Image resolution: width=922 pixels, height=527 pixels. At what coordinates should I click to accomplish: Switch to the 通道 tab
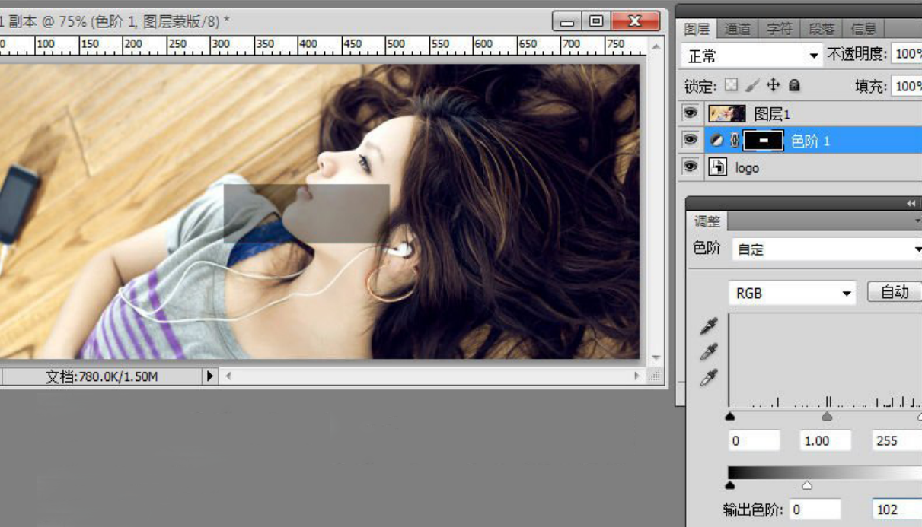pyautogui.click(x=737, y=29)
